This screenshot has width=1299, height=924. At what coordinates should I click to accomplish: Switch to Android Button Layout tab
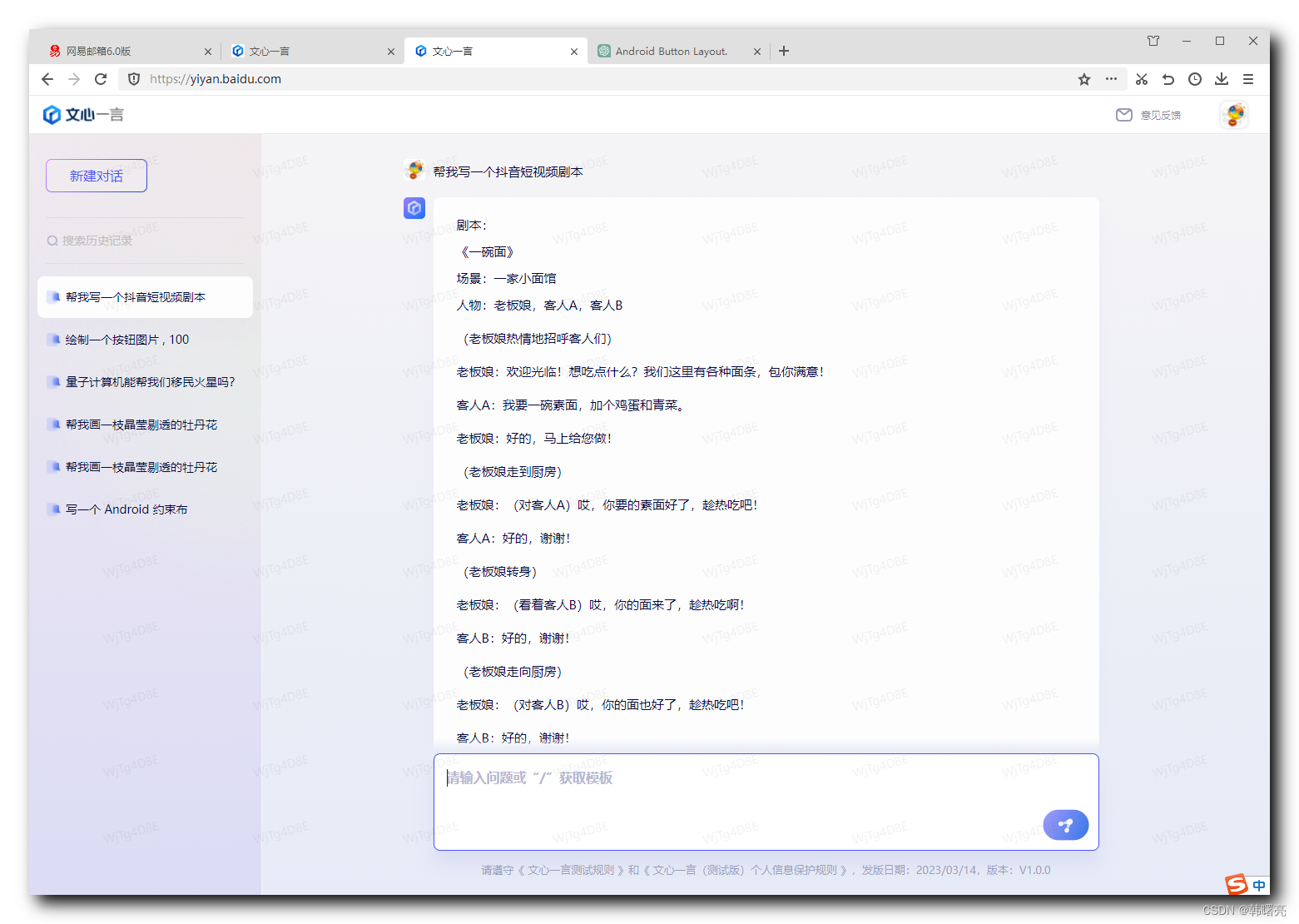[x=678, y=51]
